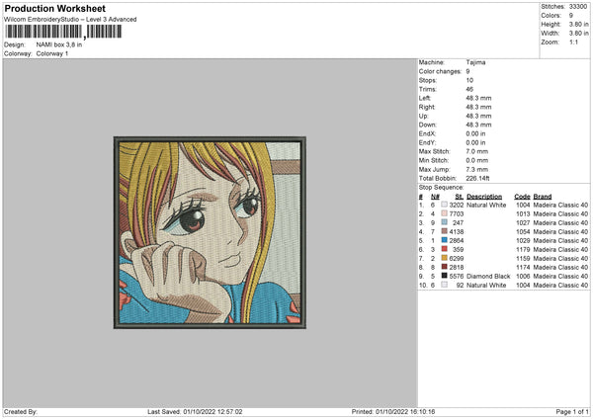Select thread code 1159
This screenshot has height=419, width=593.
pos(523,258)
